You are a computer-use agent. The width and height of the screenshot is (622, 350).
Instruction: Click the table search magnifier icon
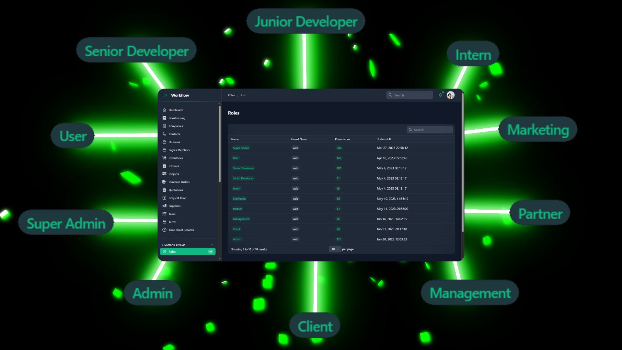410,130
